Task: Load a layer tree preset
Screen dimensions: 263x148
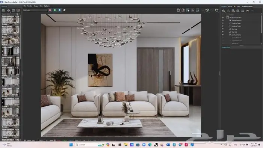Action: click(238, 11)
